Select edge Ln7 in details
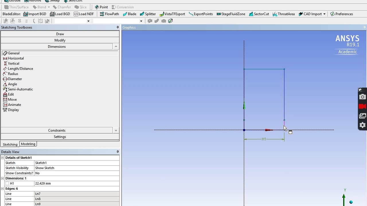 (x=77, y=194)
